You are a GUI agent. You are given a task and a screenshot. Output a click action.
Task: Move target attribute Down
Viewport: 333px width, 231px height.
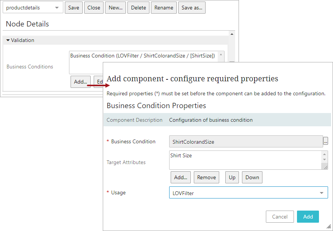252,177
